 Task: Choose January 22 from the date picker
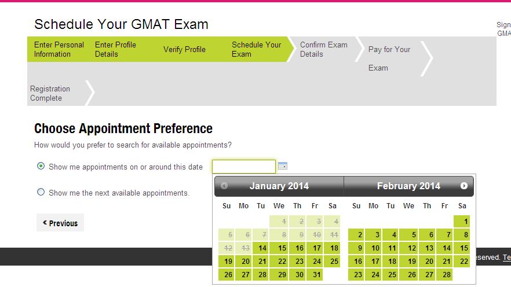(282, 262)
